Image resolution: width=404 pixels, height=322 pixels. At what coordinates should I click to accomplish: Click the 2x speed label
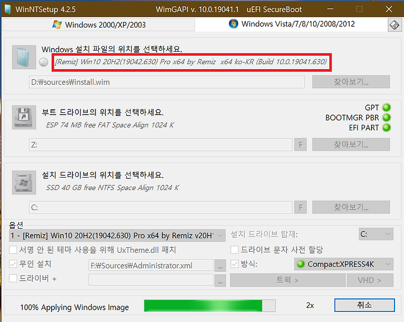tap(310, 305)
